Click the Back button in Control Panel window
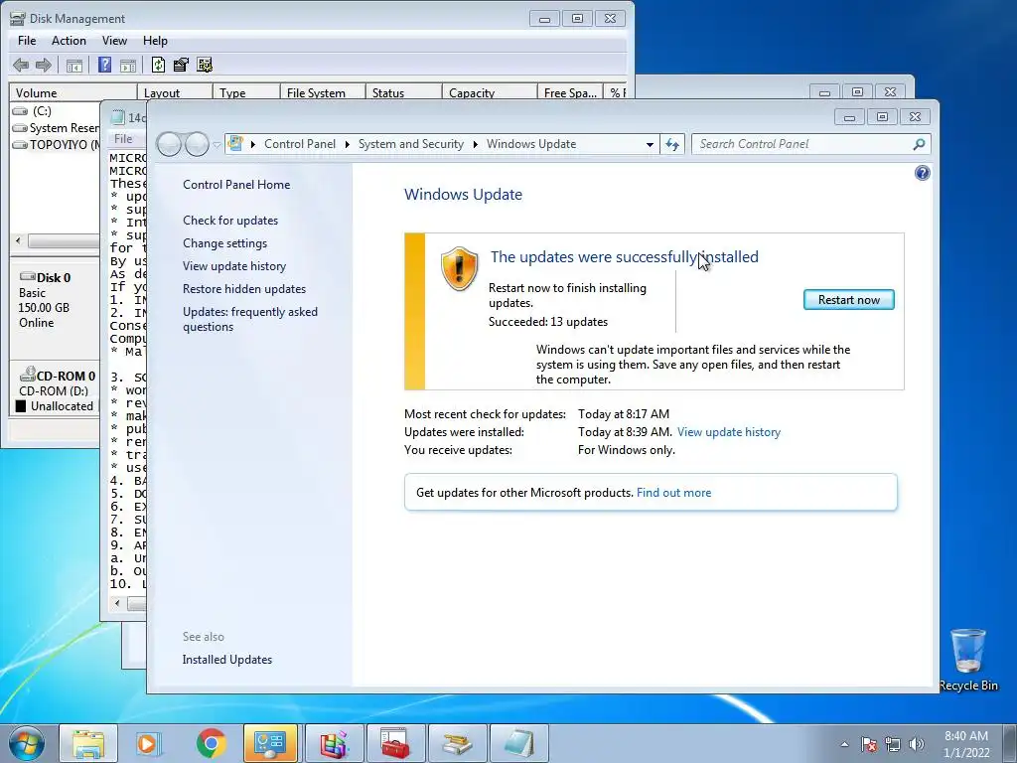This screenshot has width=1017, height=763. click(x=169, y=144)
